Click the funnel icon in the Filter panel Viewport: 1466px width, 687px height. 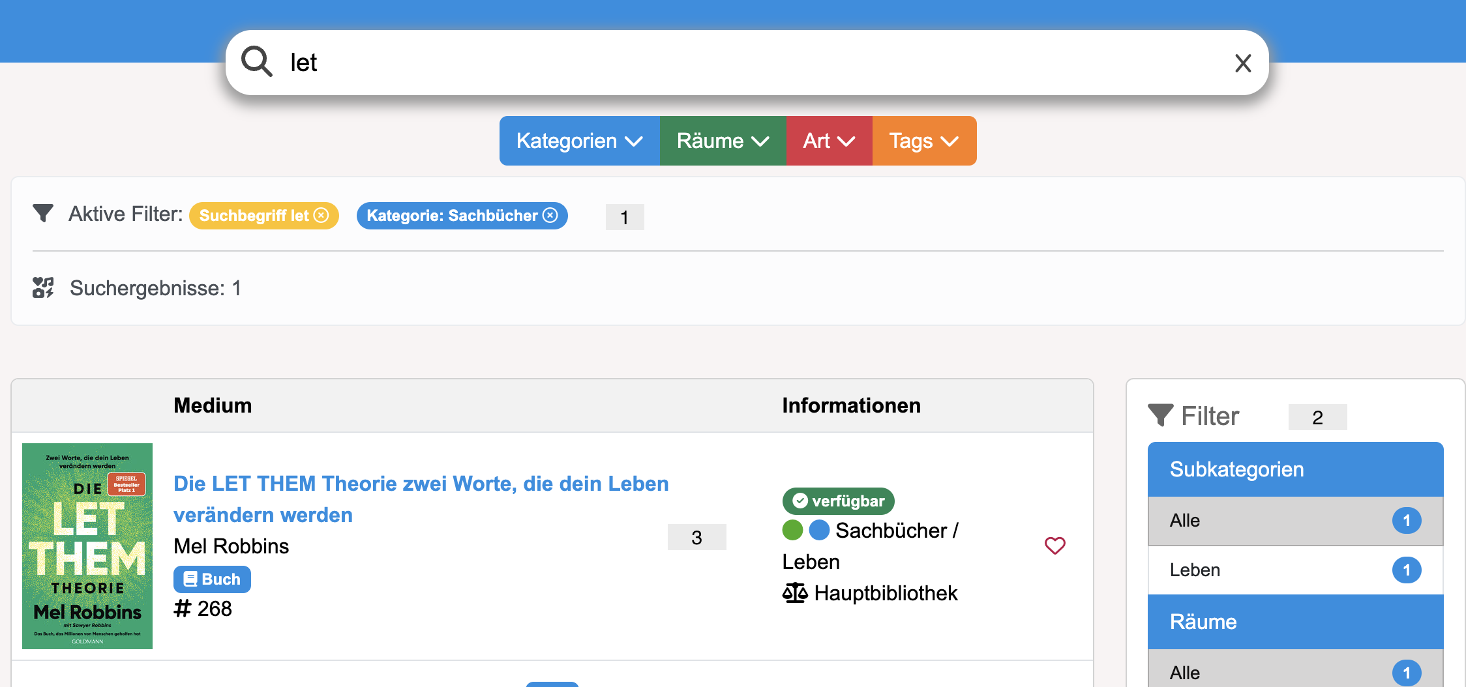(1162, 415)
